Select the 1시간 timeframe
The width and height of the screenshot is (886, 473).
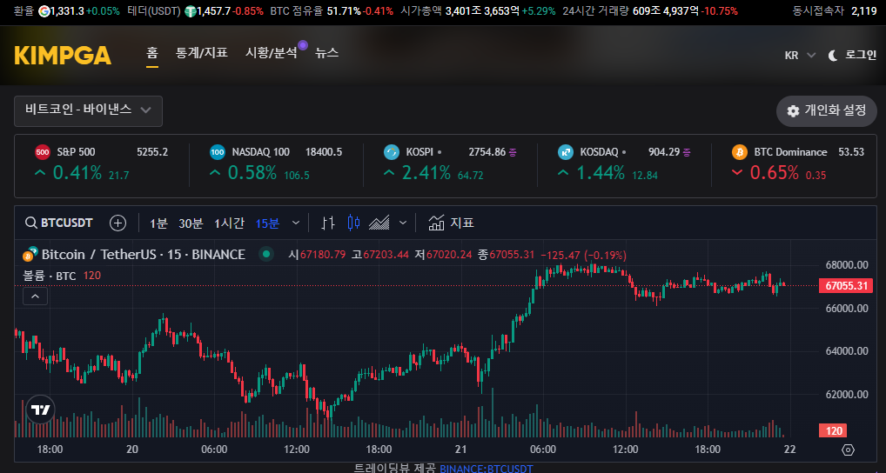click(229, 223)
